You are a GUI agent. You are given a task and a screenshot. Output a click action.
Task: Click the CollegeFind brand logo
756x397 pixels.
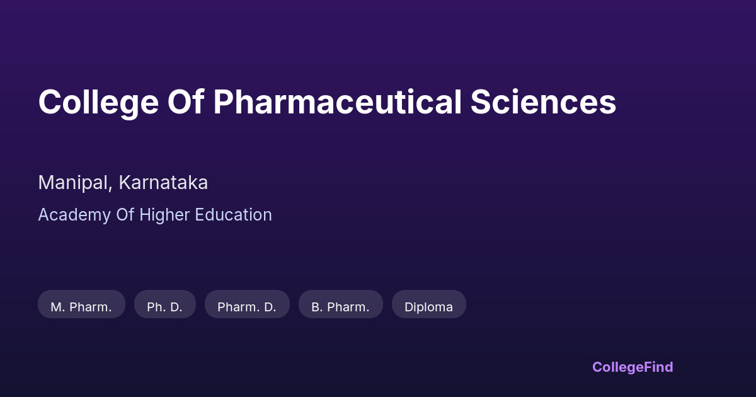632,367
